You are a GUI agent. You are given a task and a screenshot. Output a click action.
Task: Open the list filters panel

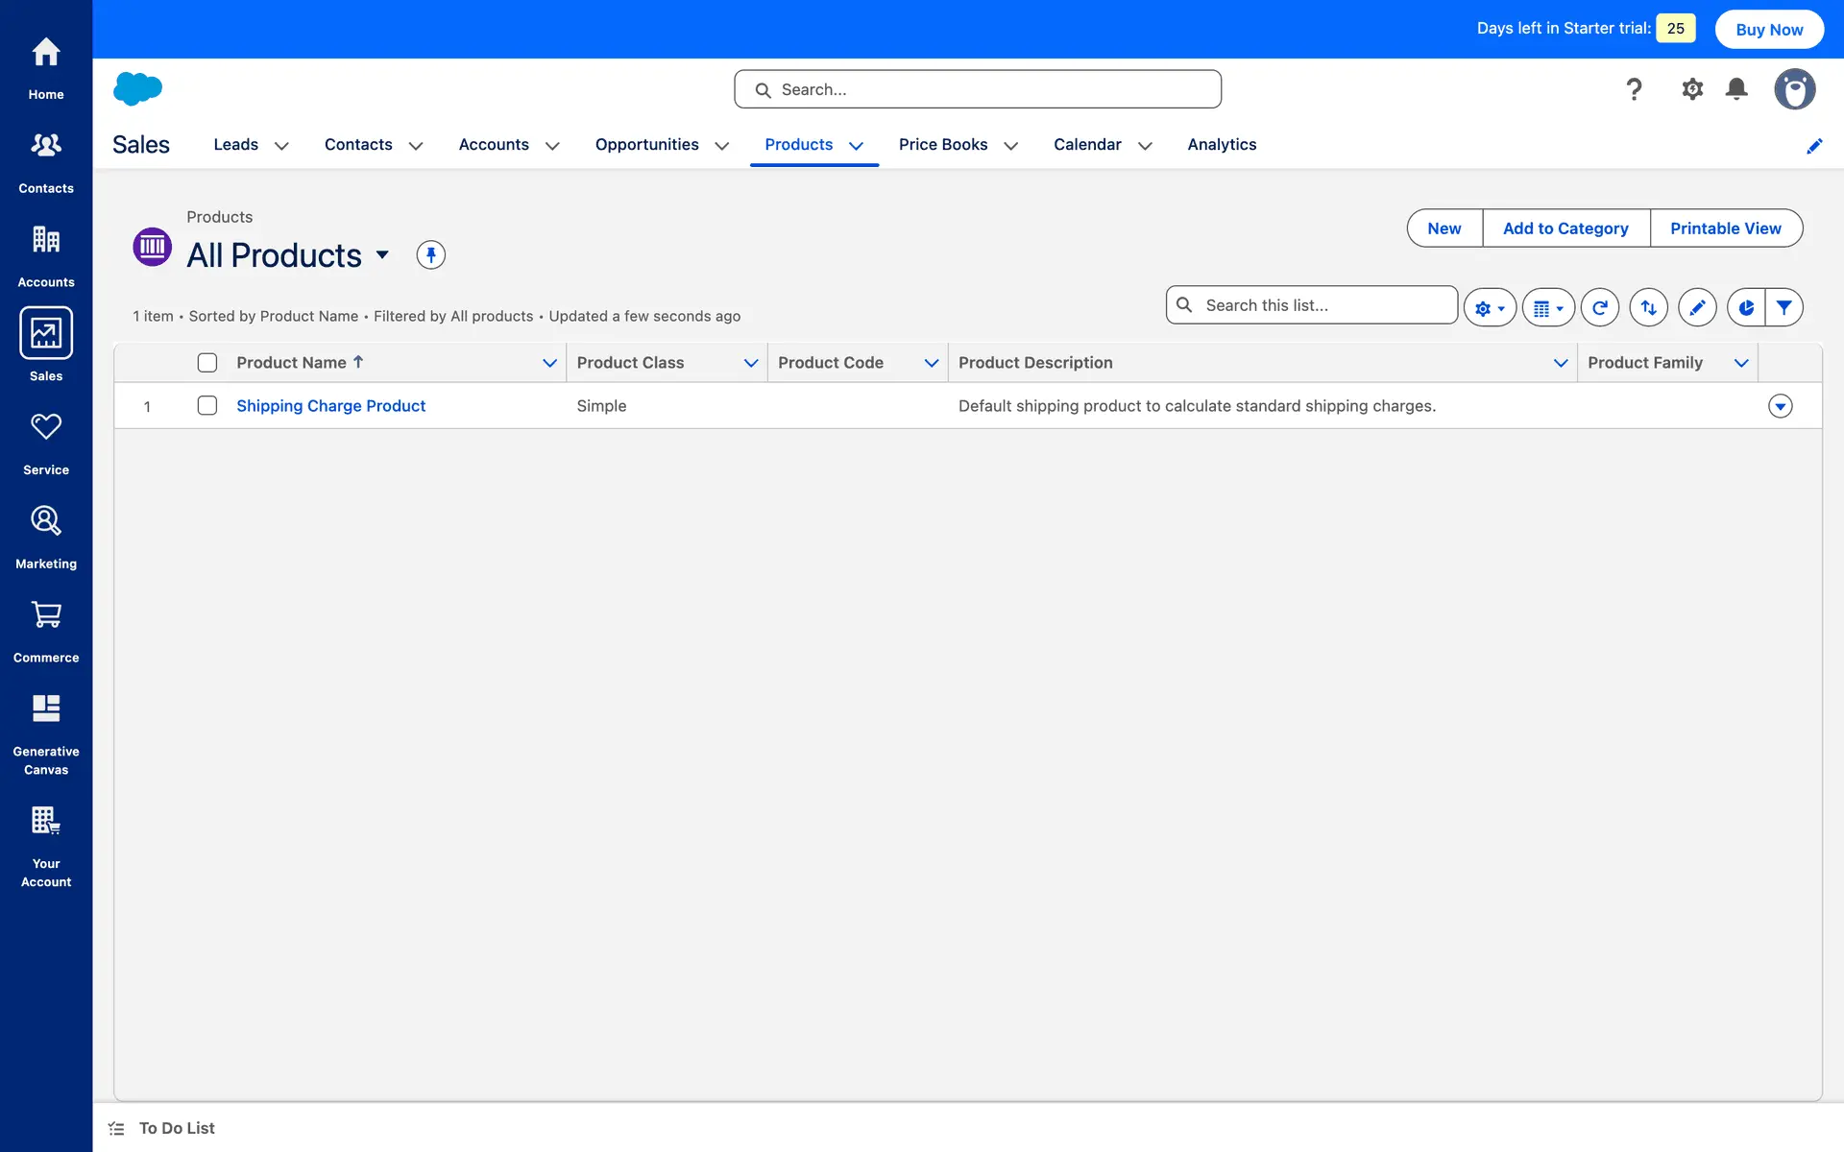point(1783,308)
